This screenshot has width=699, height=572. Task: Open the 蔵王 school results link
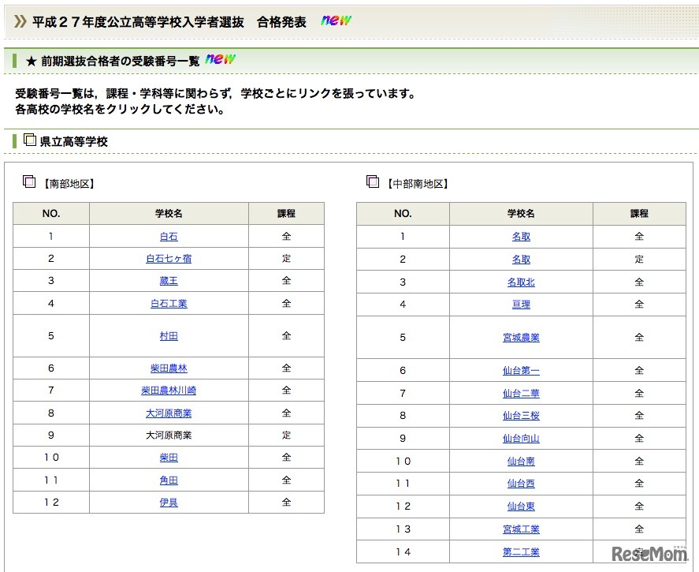point(169,281)
